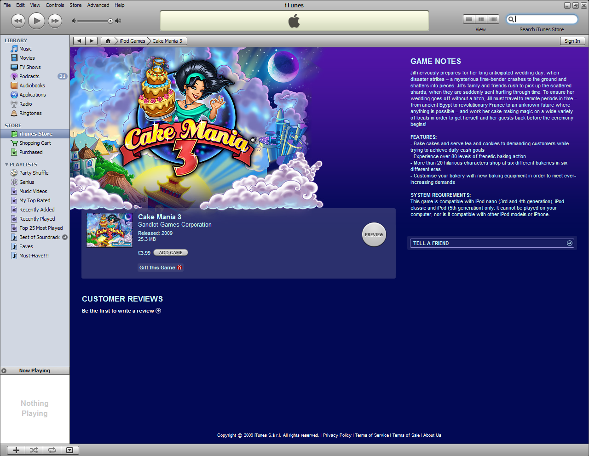Open the Privacy Policy link
The width and height of the screenshot is (589, 456).
tap(337, 435)
